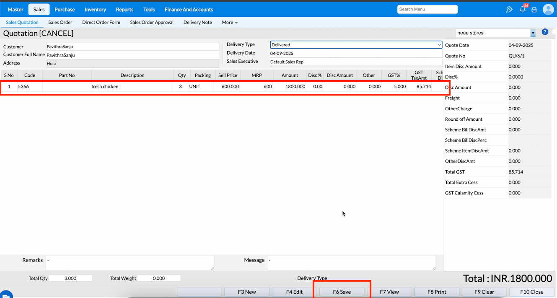Click the F6 Save button
557x298 pixels.
point(342,292)
